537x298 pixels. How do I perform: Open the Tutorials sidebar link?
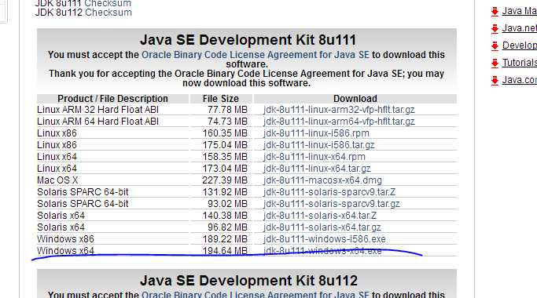520,63
